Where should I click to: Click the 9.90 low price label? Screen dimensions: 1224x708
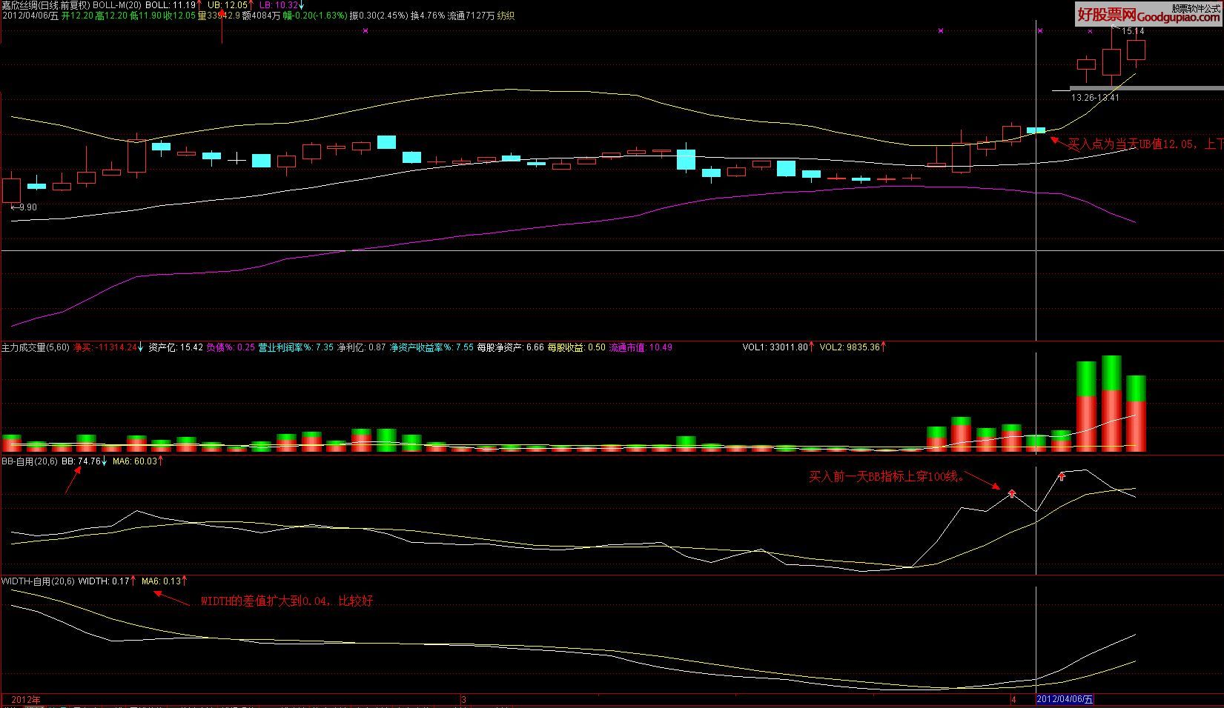pos(27,207)
